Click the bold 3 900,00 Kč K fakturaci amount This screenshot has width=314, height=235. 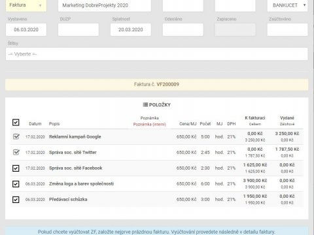pos(255,181)
